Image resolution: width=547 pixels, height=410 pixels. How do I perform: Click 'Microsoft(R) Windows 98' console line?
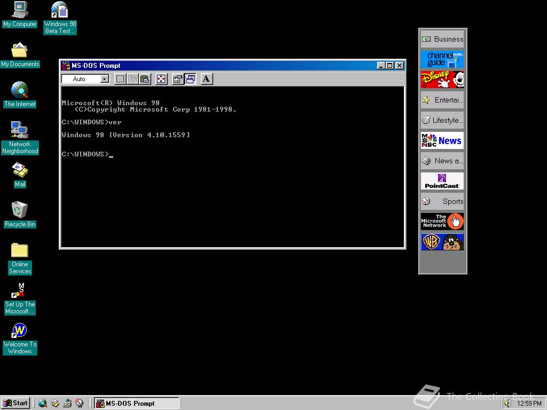point(111,103)
